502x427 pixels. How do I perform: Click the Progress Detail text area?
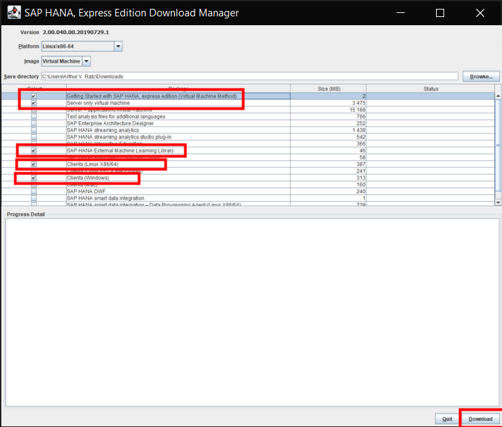[252, 312]
